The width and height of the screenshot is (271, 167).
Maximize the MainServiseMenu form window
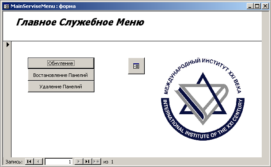(x=257, y=6)
